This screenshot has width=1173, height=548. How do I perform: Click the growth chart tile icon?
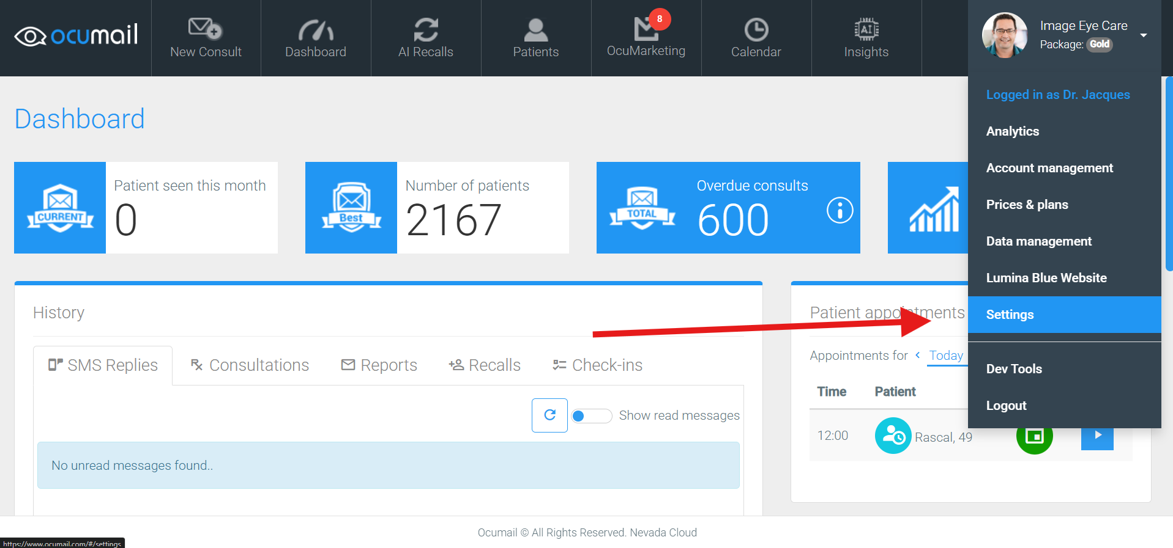pyautogui.click(x=934, y=210)
